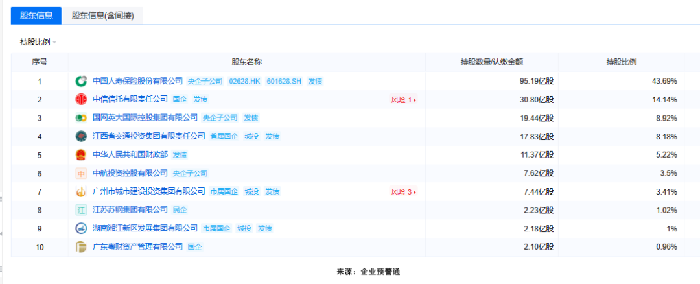Click 国企 tag on CITIC Trust row
This screenshot has height=284, width=700.
coord(180,100)
